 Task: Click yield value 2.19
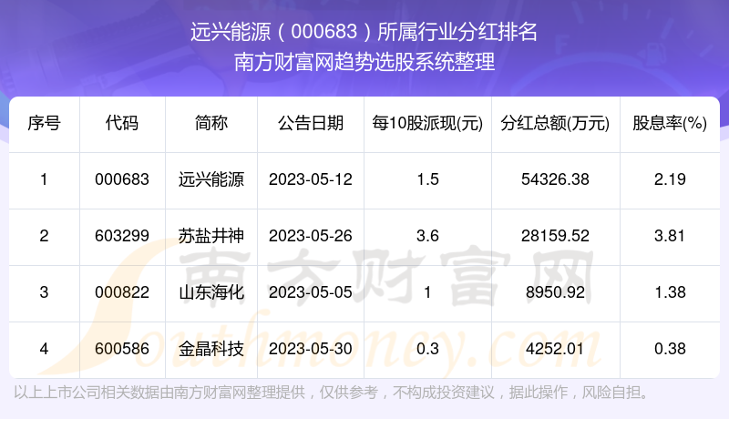point(670,179)
